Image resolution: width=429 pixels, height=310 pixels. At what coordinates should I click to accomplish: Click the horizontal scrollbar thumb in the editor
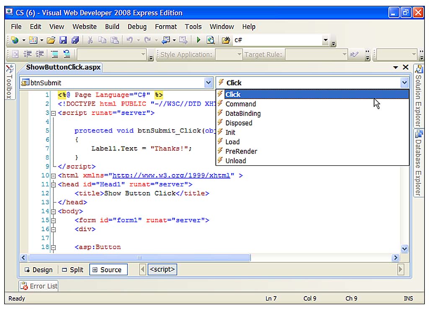point(139,258)
